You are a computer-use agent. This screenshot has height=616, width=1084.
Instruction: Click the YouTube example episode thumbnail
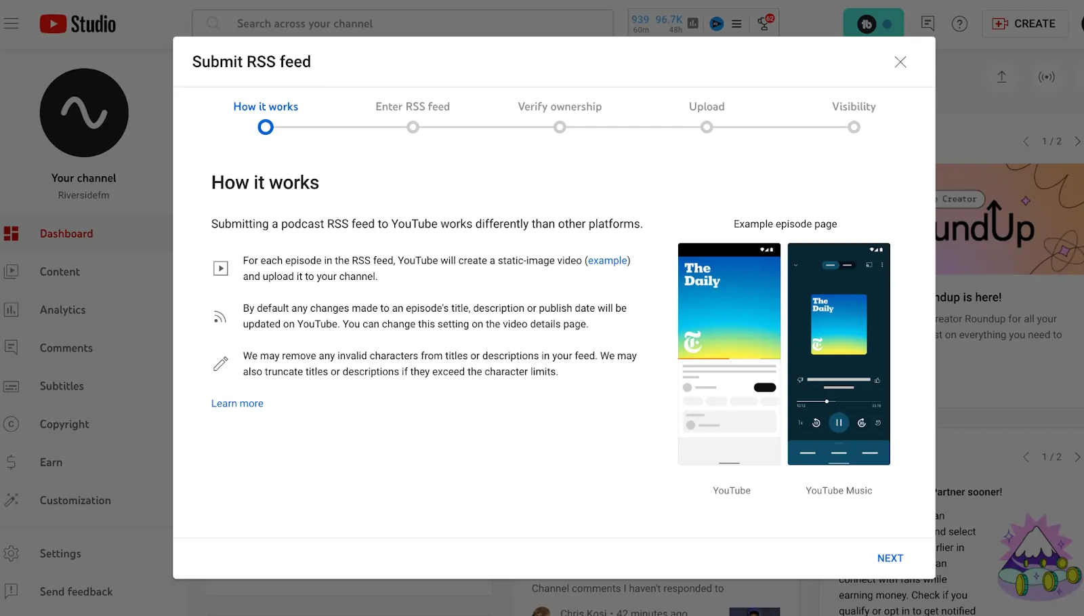click(729, 354)
